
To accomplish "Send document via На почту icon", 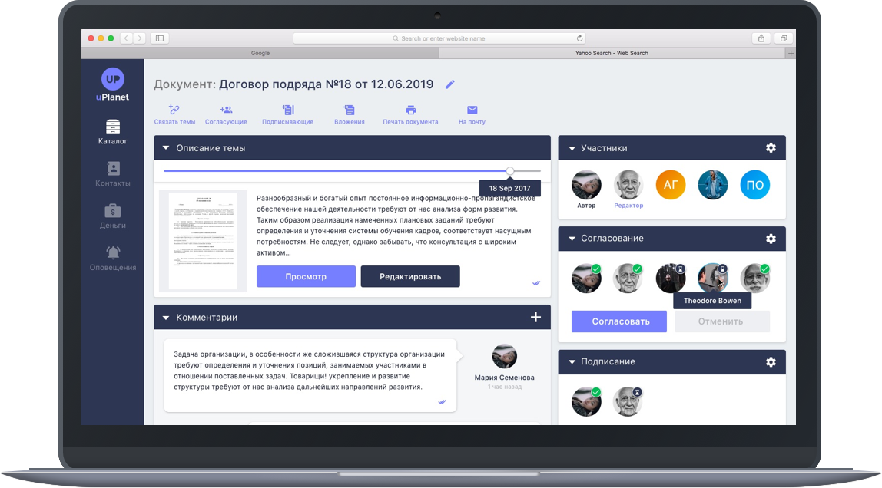I will (472, 110).
